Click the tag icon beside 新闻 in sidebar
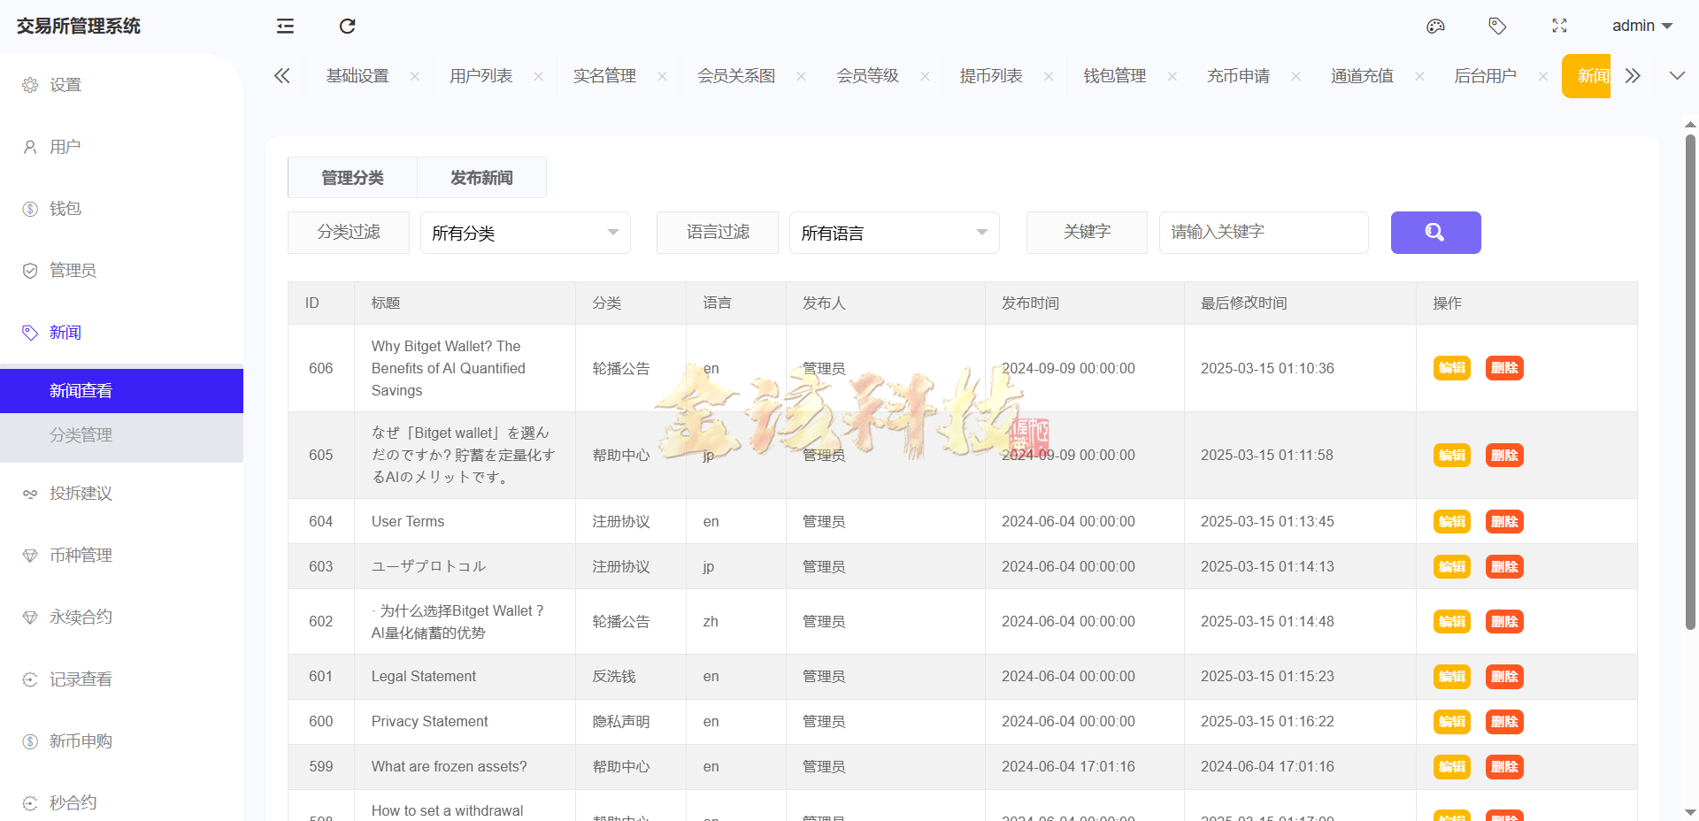The width and height of the screenshot is (1699, 821). (29, 333)
